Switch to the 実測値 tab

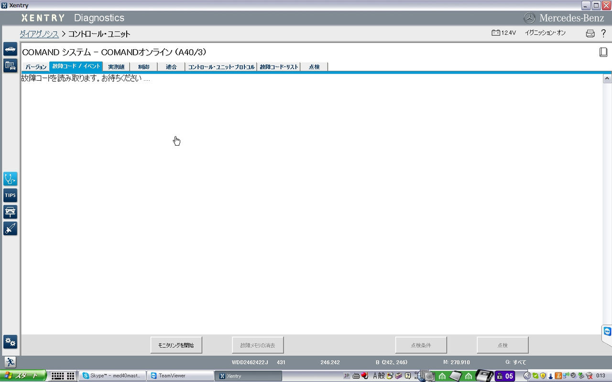pos(116,67)
